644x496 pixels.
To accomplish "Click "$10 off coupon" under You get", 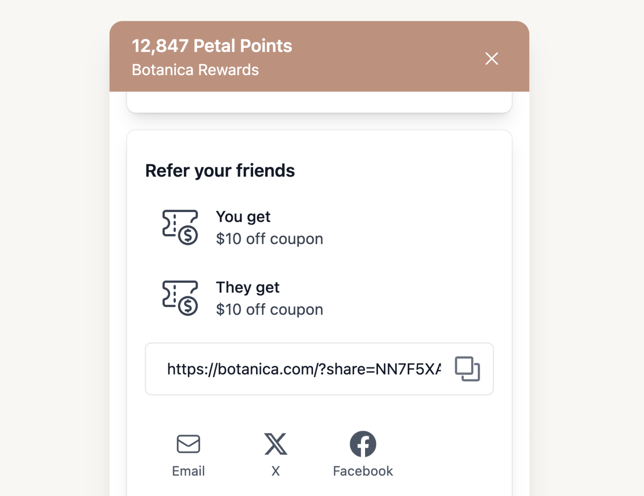I will click(x=269, y=239).
